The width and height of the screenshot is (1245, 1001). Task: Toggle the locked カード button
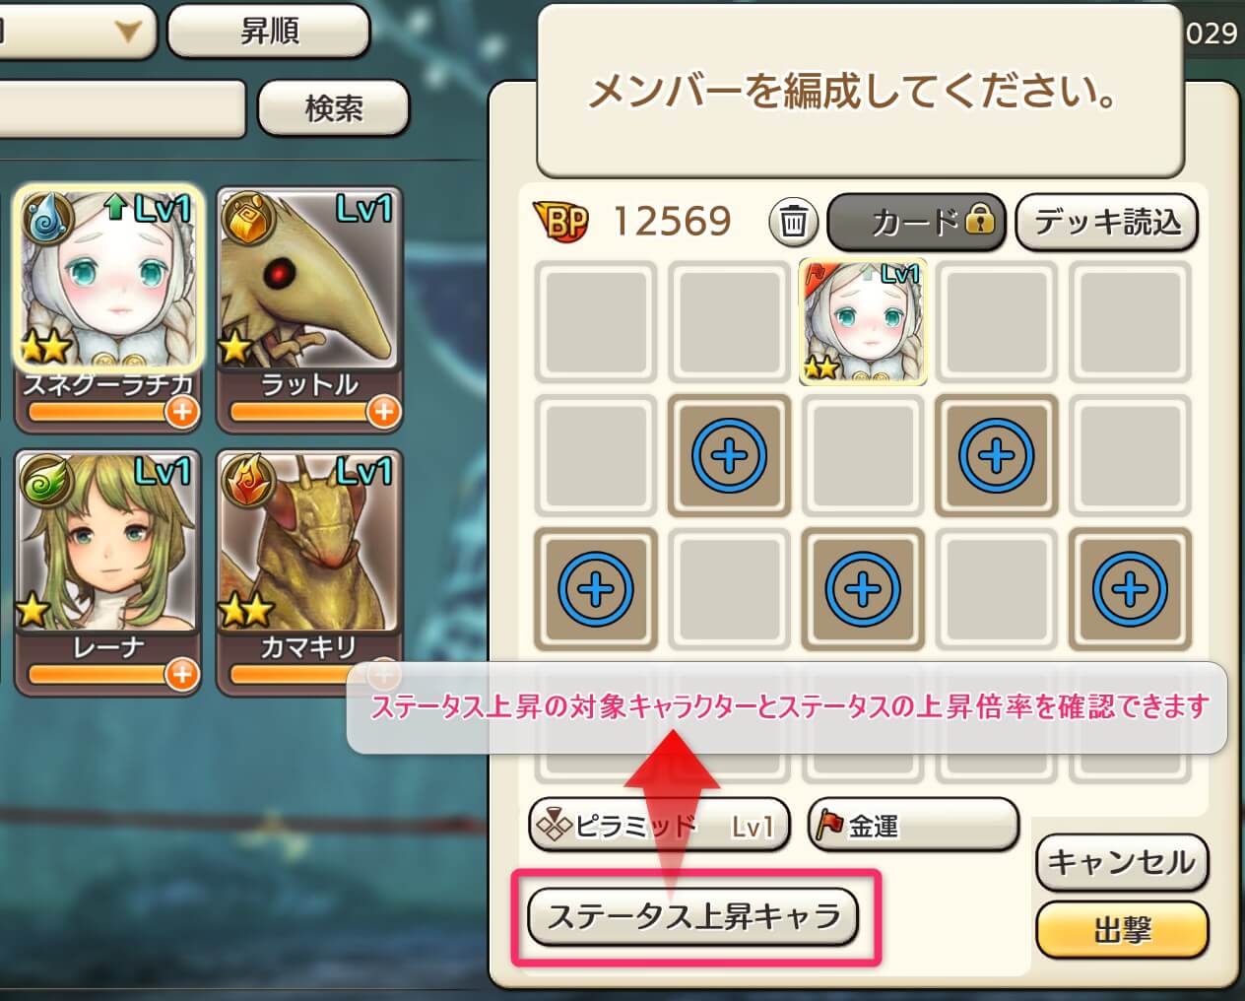916,222
